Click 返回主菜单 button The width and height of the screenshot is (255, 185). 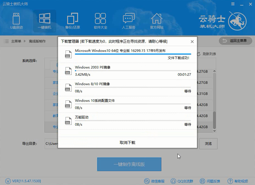tap(236, 41)
